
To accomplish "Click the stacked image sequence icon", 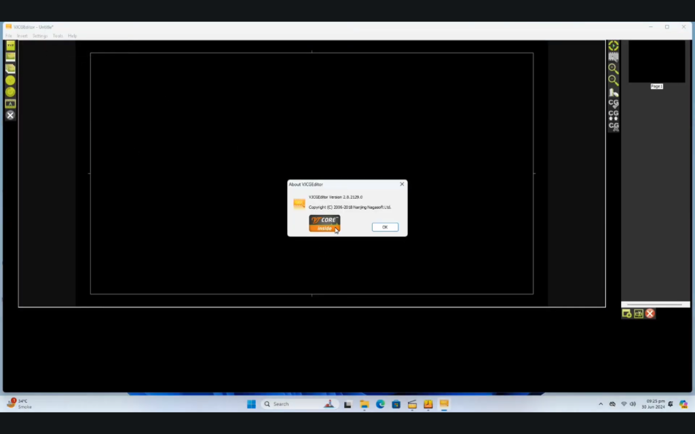I will click(x=10, y=68).
